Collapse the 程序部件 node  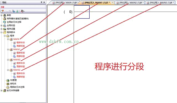pyautogui.click(x=1, y=32)
